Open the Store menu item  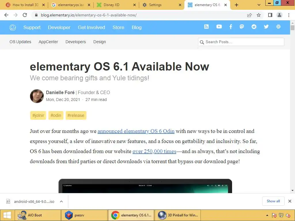click(x=118, y=27)
